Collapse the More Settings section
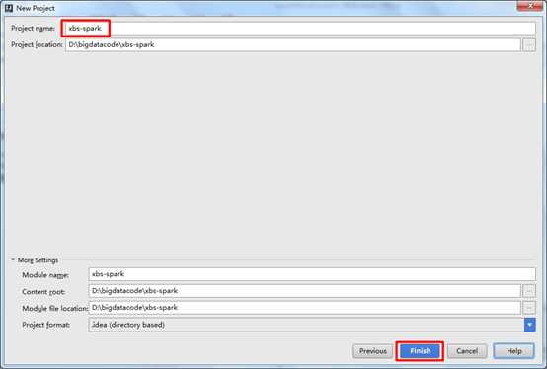The width and height of the screenshot is (547, 369). click(13, 259)
